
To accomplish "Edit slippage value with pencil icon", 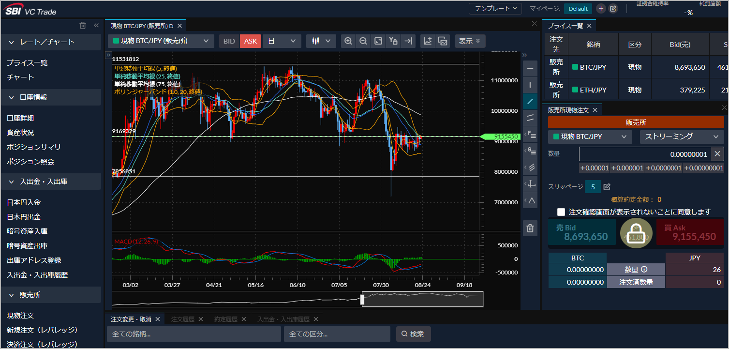I will (607, 187).
